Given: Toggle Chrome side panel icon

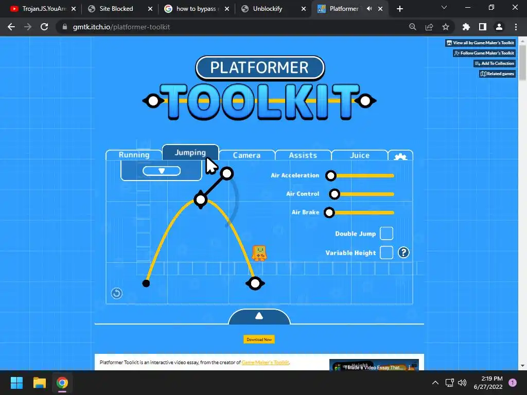Looking at the screenshot, I should coord(483,27).
